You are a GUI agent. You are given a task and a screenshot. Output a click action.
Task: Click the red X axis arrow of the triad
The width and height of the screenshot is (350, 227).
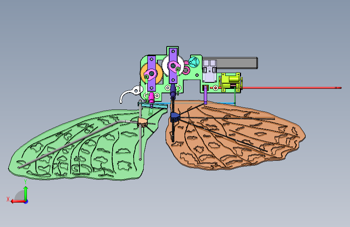[x=17, y=201]
